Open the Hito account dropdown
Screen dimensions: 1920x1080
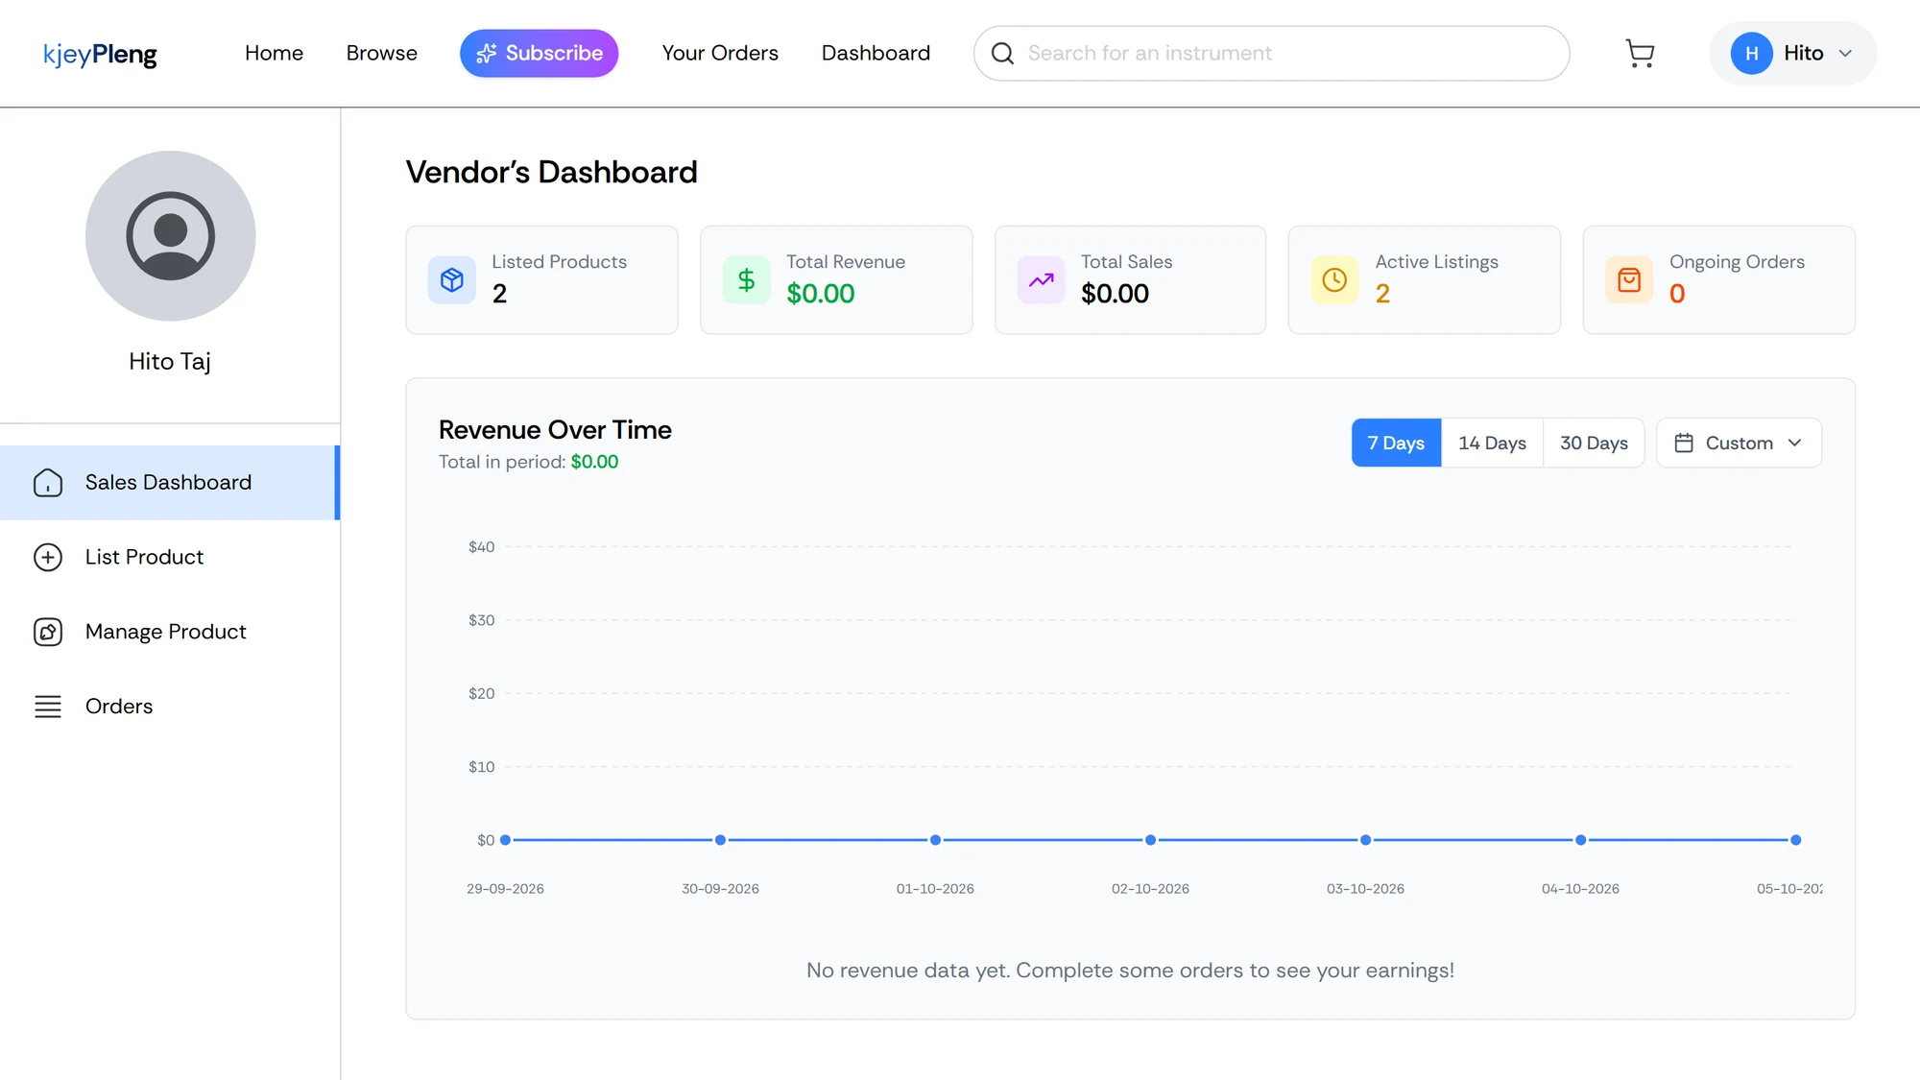coord(1792,54)
